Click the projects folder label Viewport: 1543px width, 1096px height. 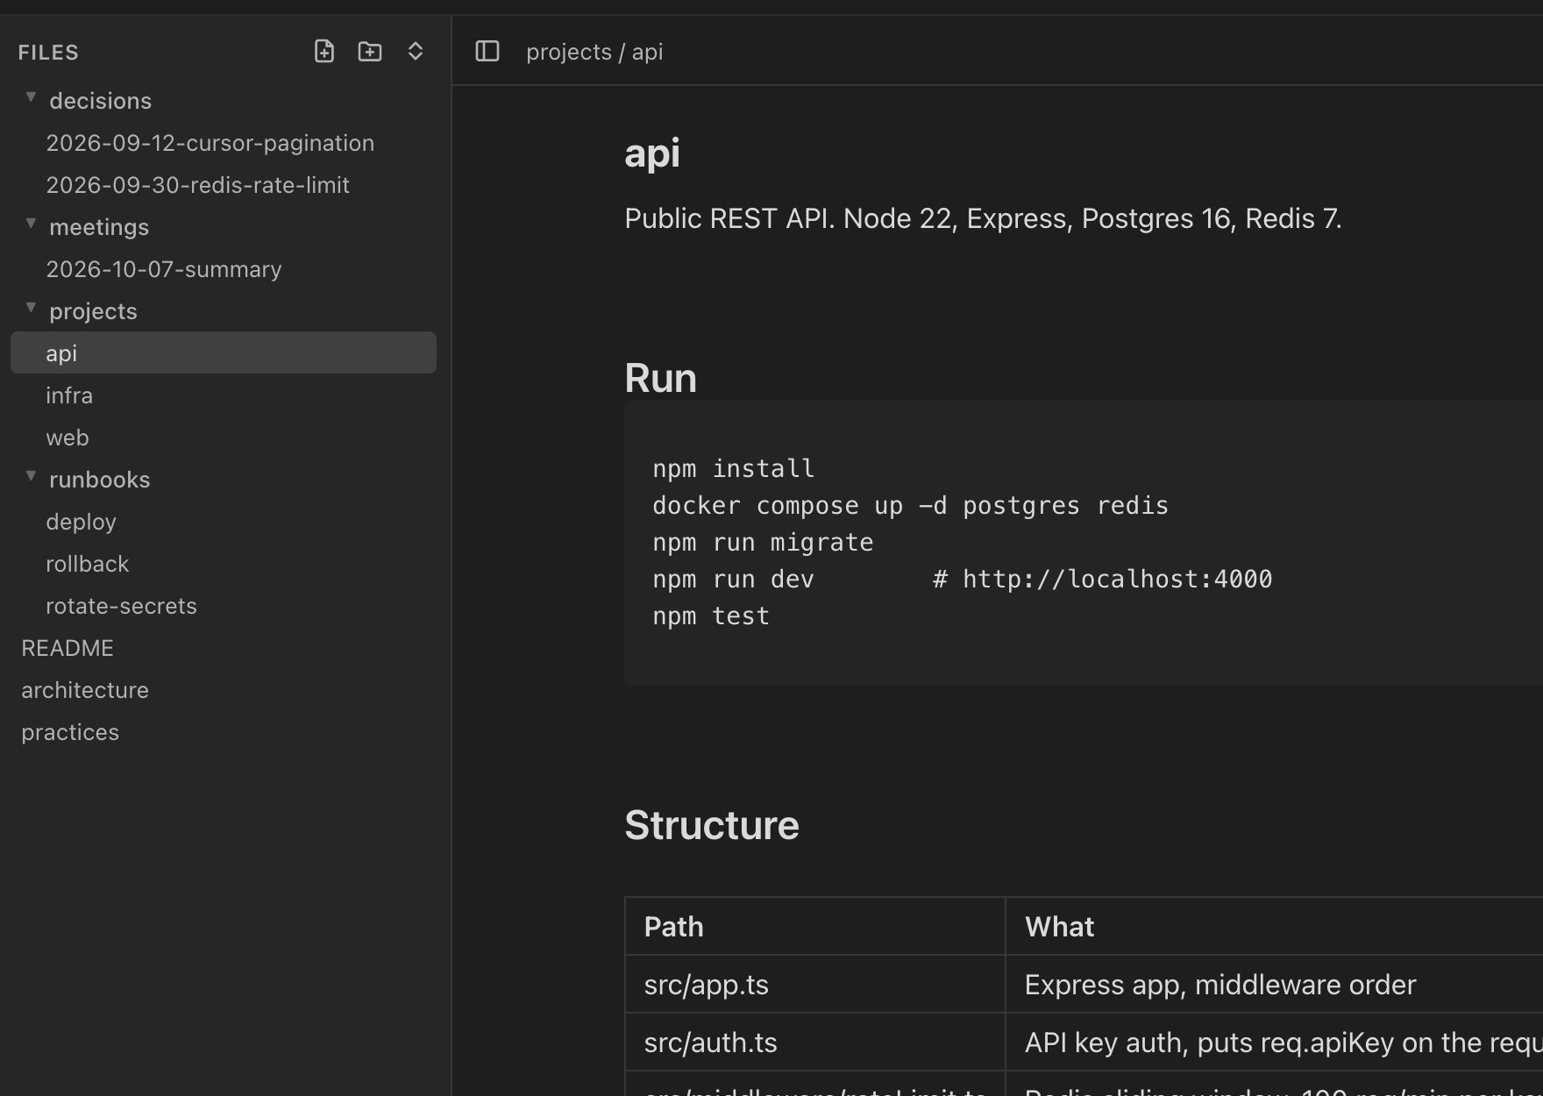[x=93, y=311]
